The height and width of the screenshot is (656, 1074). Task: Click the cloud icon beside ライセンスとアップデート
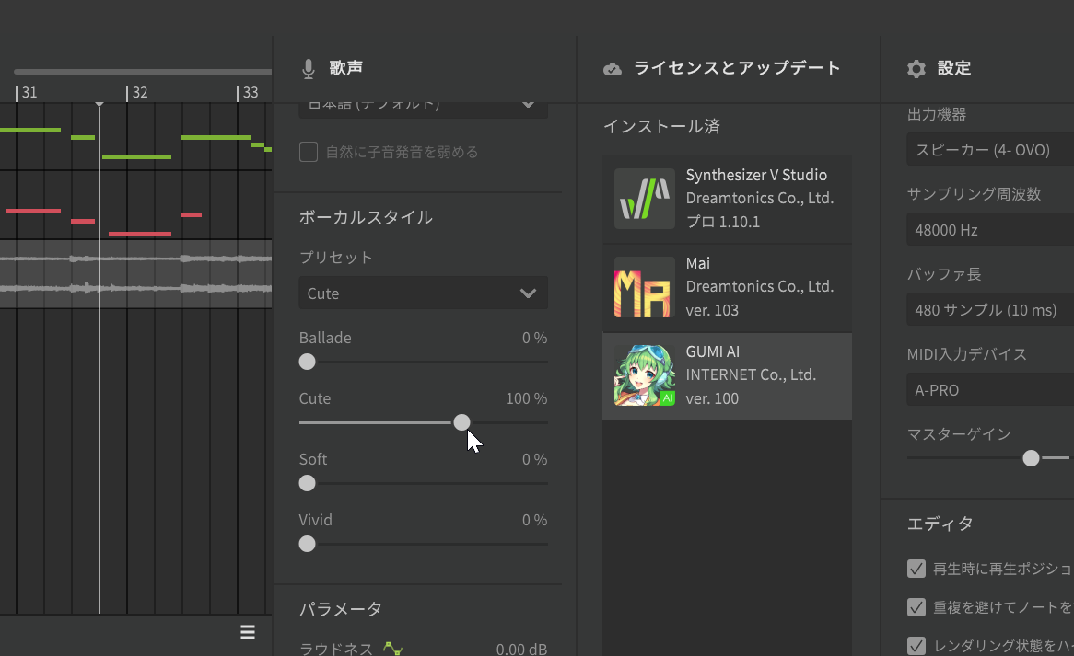tap(613, 68)
